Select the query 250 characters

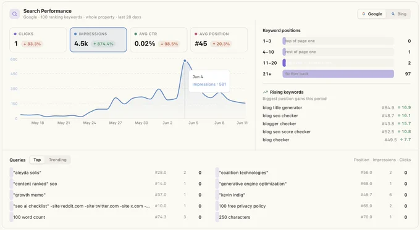tap(313, 217)
